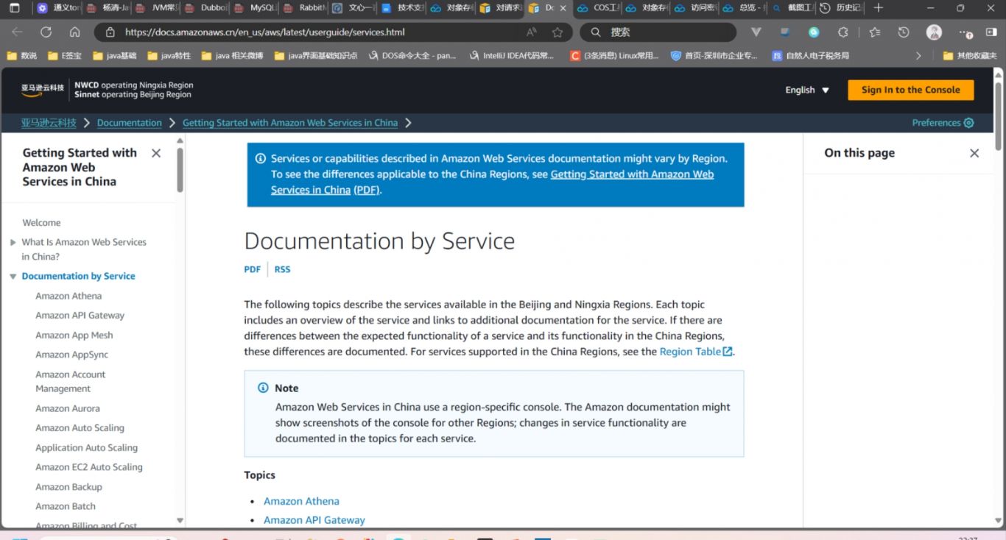
Task: Click the browser back arrow
Action: [x=17, y=32]
